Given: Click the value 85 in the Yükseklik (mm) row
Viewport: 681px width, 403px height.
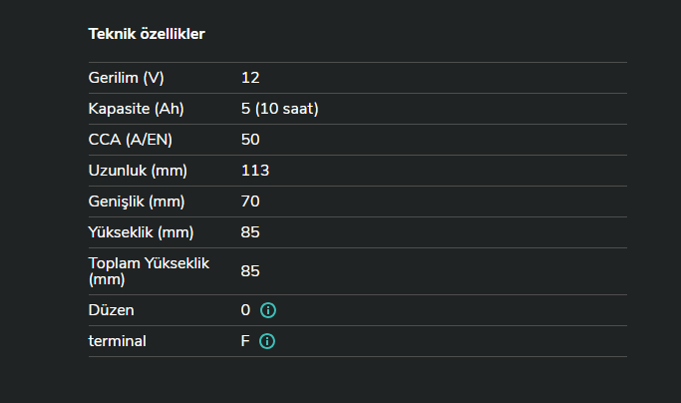Looking at the screenshot, I should 250,232.
